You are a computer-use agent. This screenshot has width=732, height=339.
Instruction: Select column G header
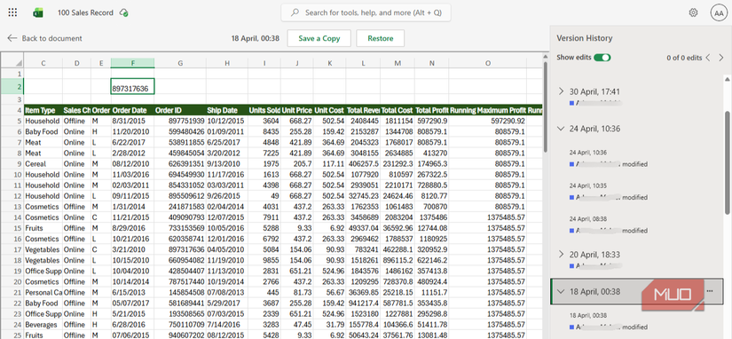click(180, 63)
